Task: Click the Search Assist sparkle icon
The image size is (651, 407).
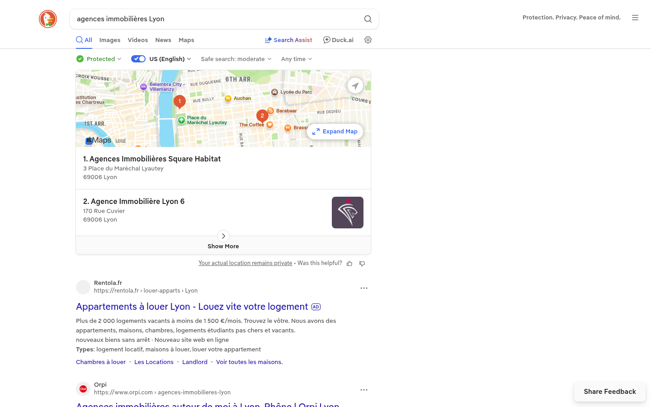Action: click(x=268, y=40)
